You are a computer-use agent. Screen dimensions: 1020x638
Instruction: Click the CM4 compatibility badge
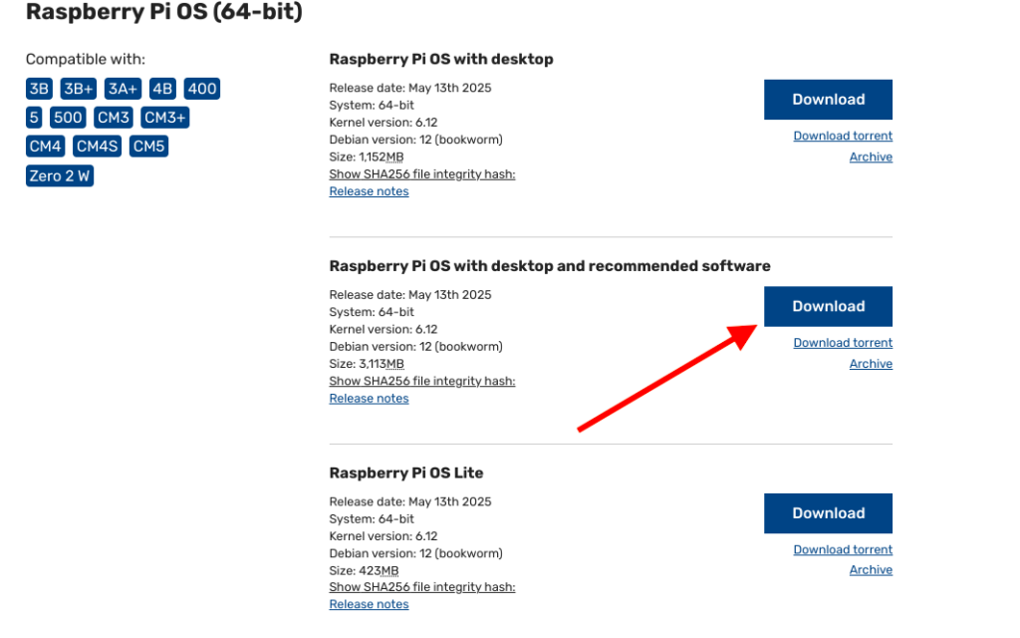[x=46, y=146]
